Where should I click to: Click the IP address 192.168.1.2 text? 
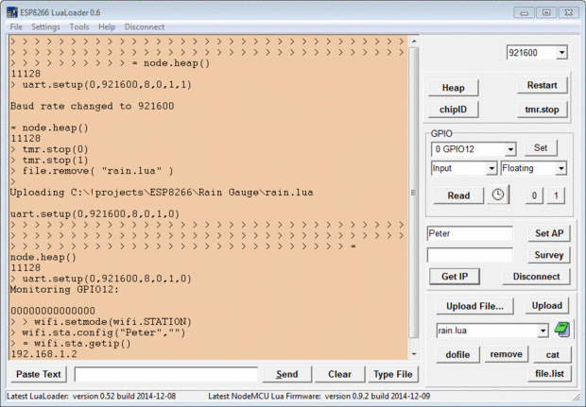[43, 354]
